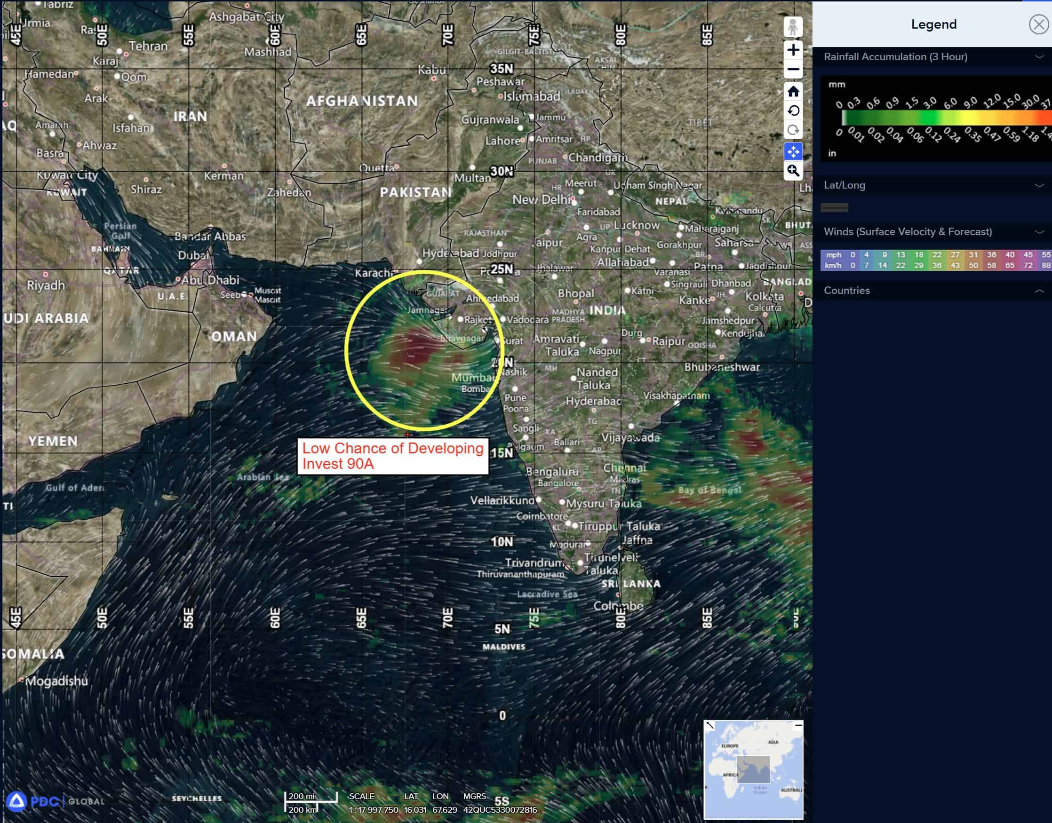The image size is (1052, 823).
Task: Click the overview map thumbnail
Action: tap(753, 771)
